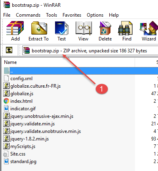The image size is (158, 171).
Task: Click the script icon beside jquery-1.8.2.min.js
Action: [6, 139]
